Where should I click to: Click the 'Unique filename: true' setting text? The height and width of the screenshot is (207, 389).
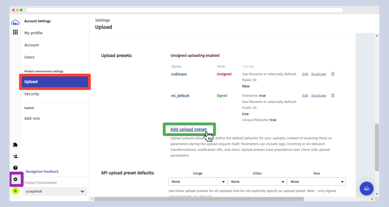[x=259, y=120]
